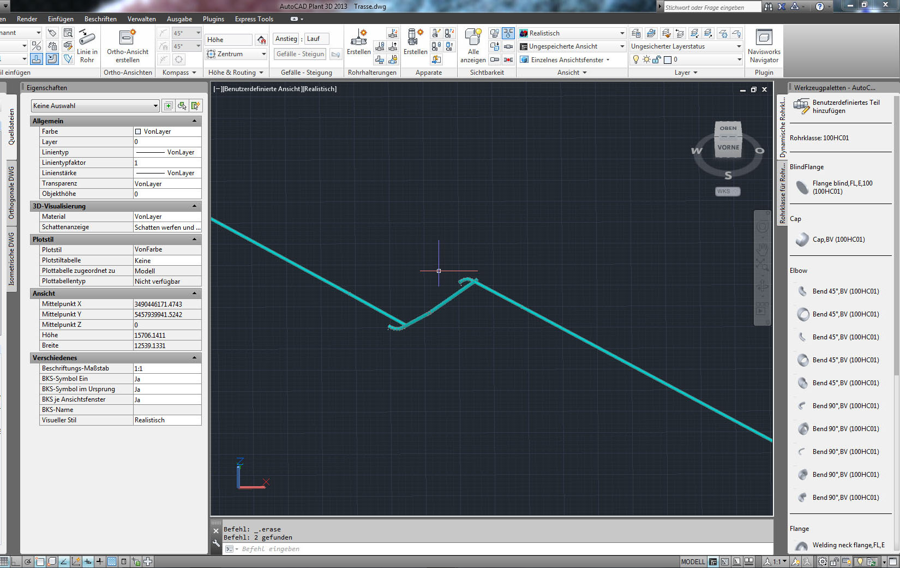Toggle MODELL space button in status bar

693,561
